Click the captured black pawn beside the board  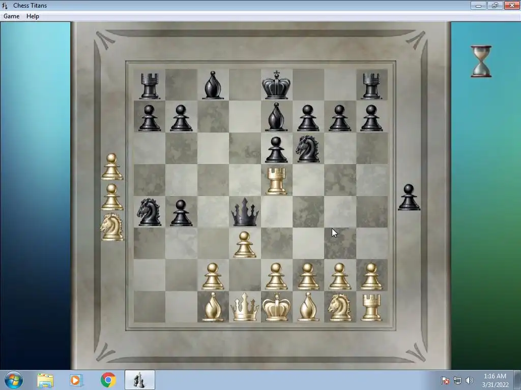[409, 198]
